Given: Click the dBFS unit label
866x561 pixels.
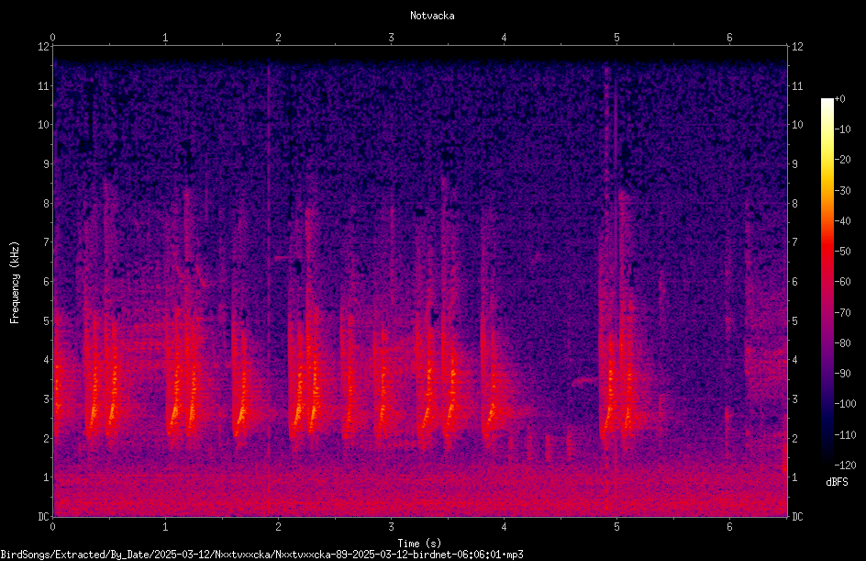Looking at the screenshot, I should click(837, 482).
